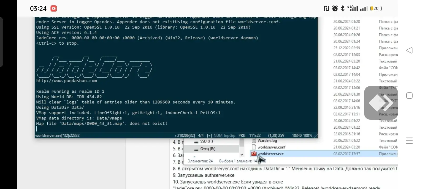The height and width of the screenshot is (189, 421).
Task: Click the Map file does not exist line
Action: [x=102, y=123]
